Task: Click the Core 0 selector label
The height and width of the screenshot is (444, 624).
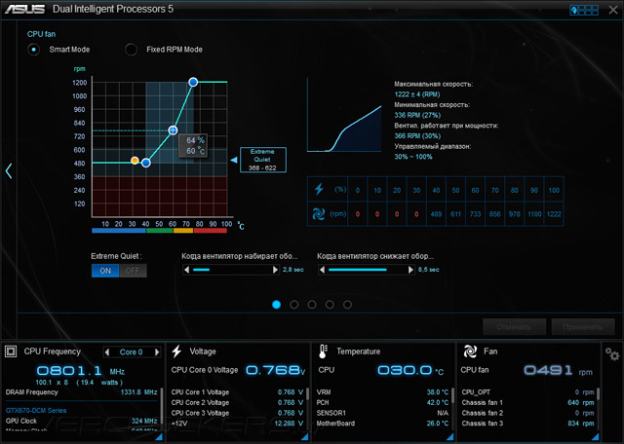Action: click(x=132, y=352)
